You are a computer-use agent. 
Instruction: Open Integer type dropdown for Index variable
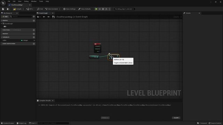[x=24, y=41]
